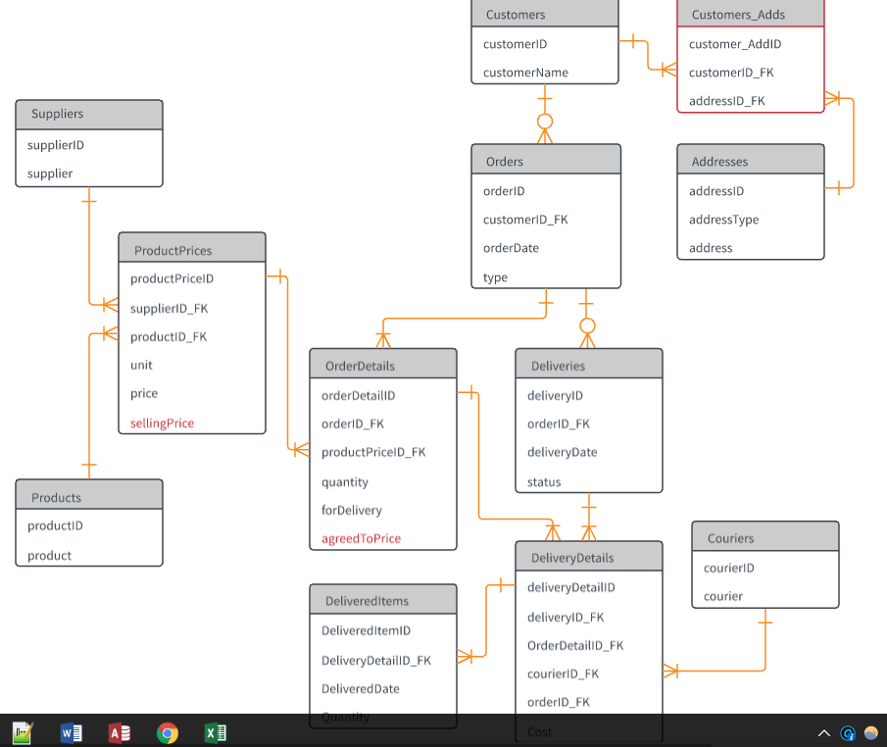Click deliveryID field in Deliveries

(x=555, y=396)
